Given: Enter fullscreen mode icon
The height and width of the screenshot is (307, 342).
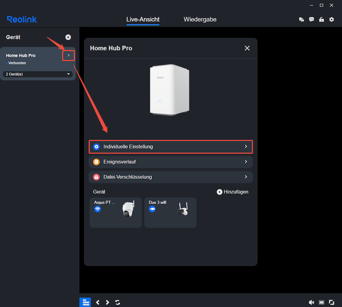Looking at the screenshot, I should (331, 302).
